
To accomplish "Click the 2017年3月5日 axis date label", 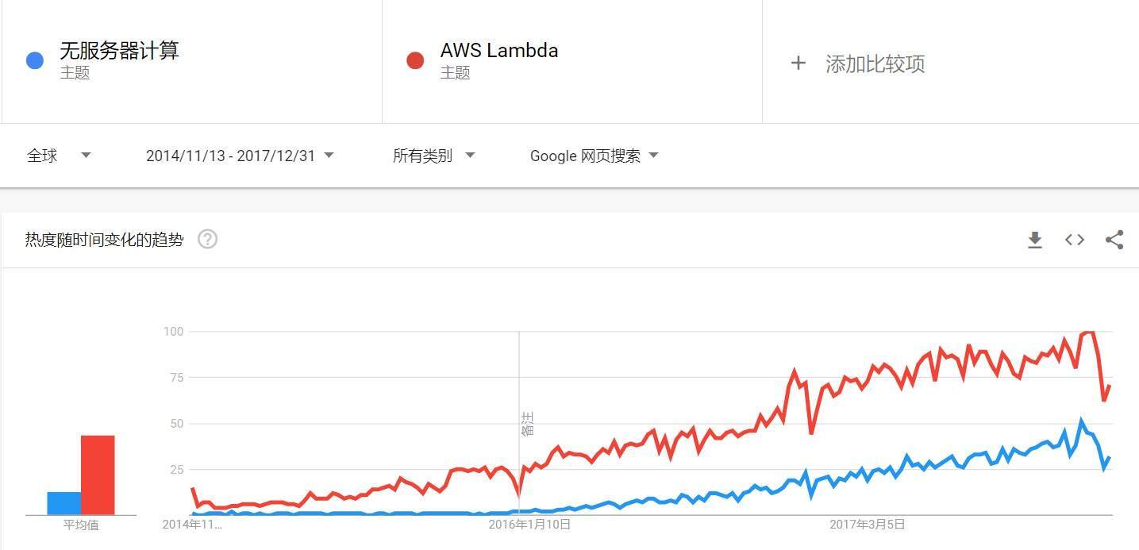I will 868,525.
